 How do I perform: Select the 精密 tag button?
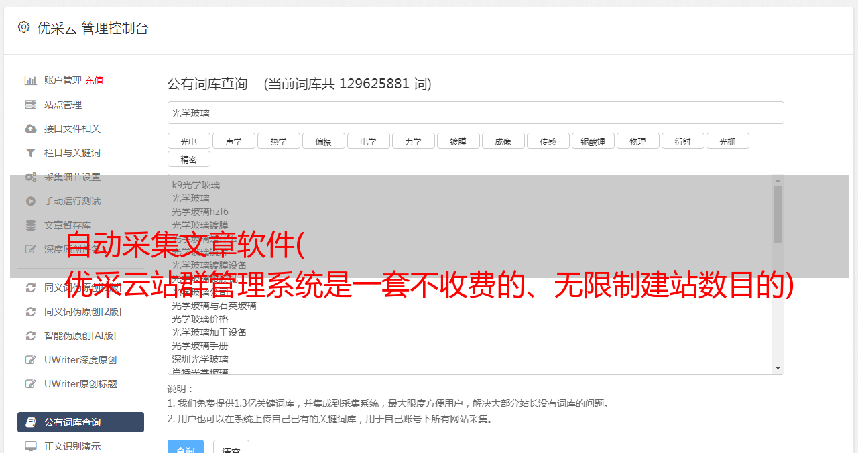pyautogui.click(x=189, y=159)
